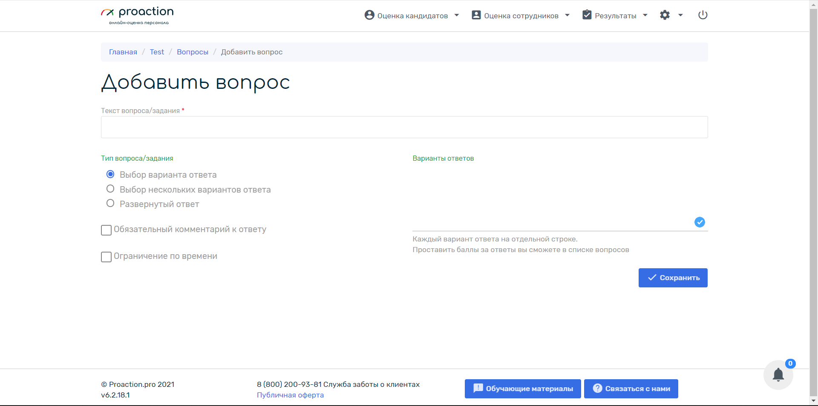Image resolution: width=818 pixels, height=406 pixels.
Task: Click the blue checkmark in answers field
Action: pyautogui.click(x=700, y=222)
